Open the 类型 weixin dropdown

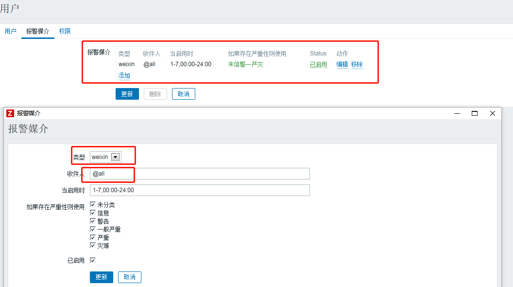(106, 157)
